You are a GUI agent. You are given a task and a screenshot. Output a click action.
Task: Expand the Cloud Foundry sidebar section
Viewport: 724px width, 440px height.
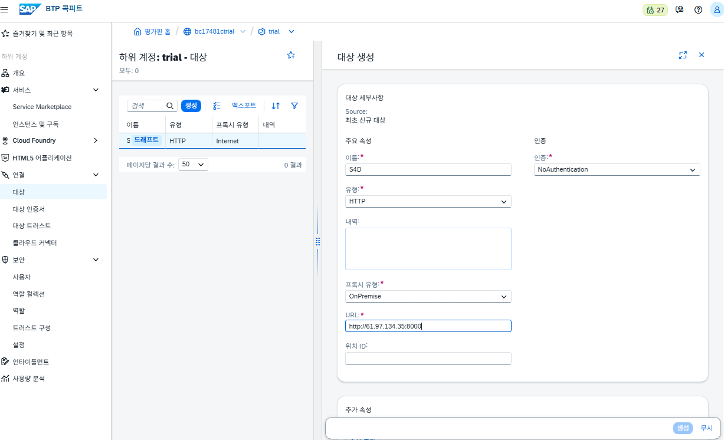[96, 140]
